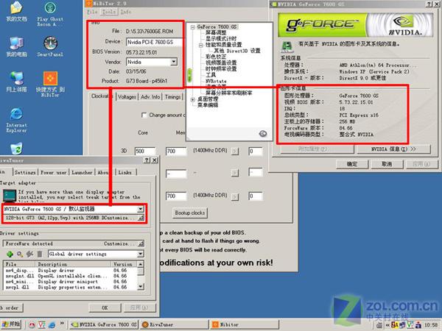Click system tray clock showing 10:58
Screen dimensions: 442x331
point(431,325)
